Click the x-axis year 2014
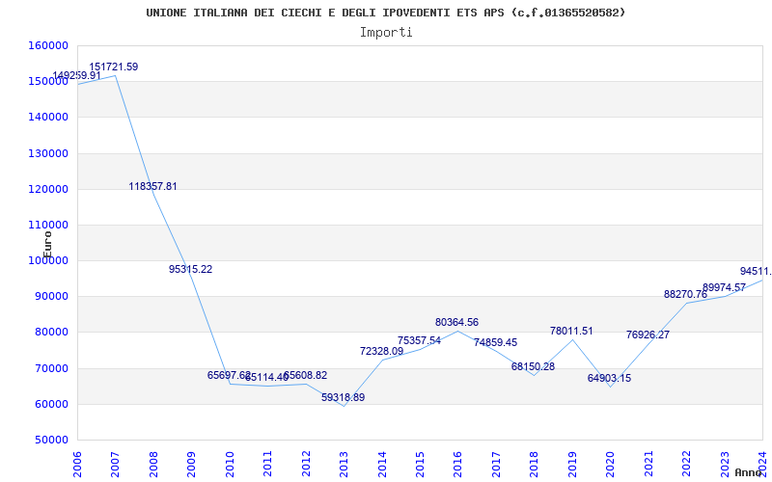The height and width of the screenshot is (482, 772). [x=382, y=464]
